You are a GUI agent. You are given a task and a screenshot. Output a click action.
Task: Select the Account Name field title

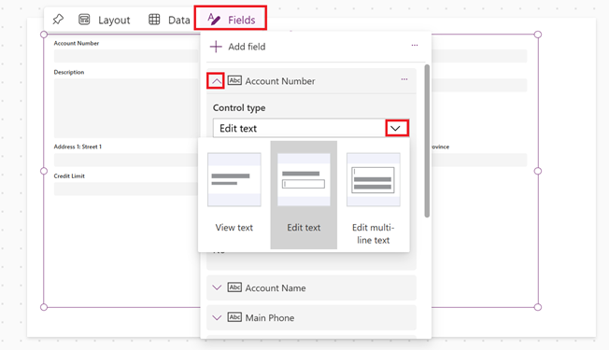tap(276, 287)
